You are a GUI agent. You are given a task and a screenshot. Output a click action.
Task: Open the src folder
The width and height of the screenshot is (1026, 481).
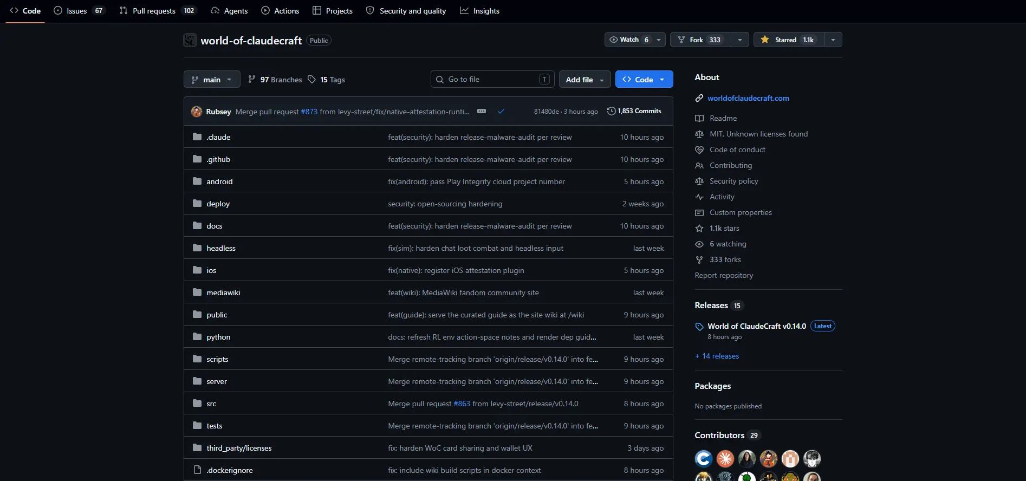pyautogui.click(x=211, y=404)
